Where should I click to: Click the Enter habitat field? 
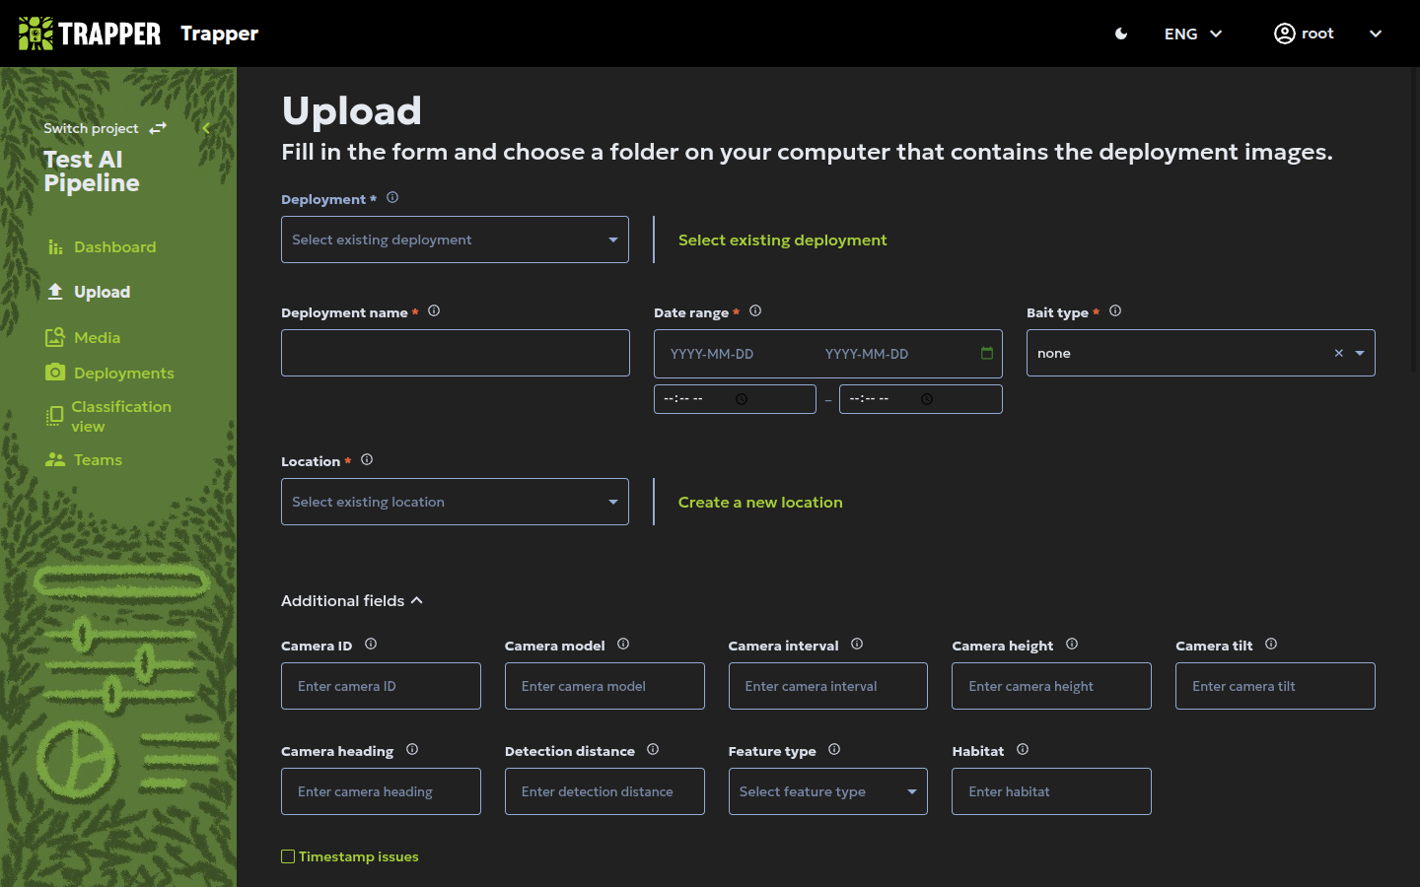(x=1051, y=791)
